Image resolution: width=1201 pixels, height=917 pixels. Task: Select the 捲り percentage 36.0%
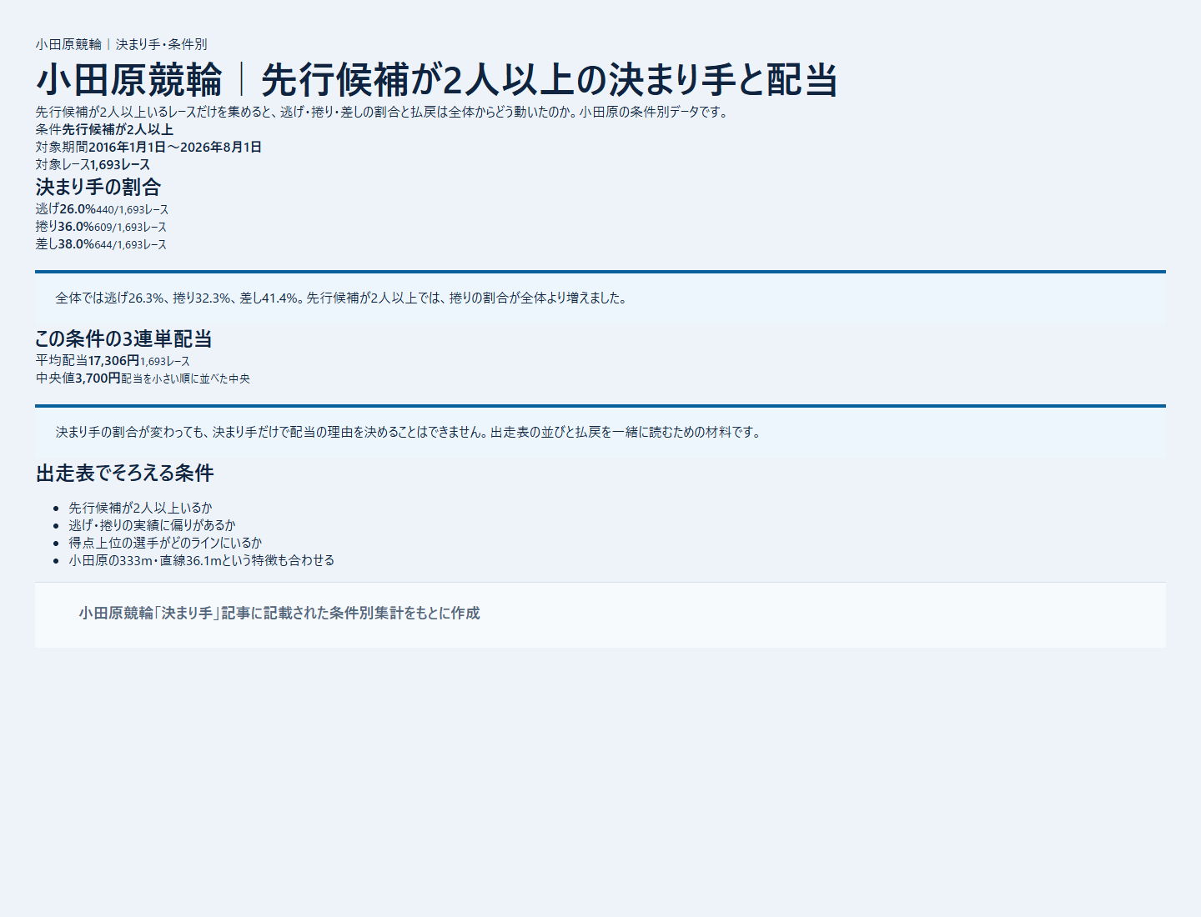(76, 227)
